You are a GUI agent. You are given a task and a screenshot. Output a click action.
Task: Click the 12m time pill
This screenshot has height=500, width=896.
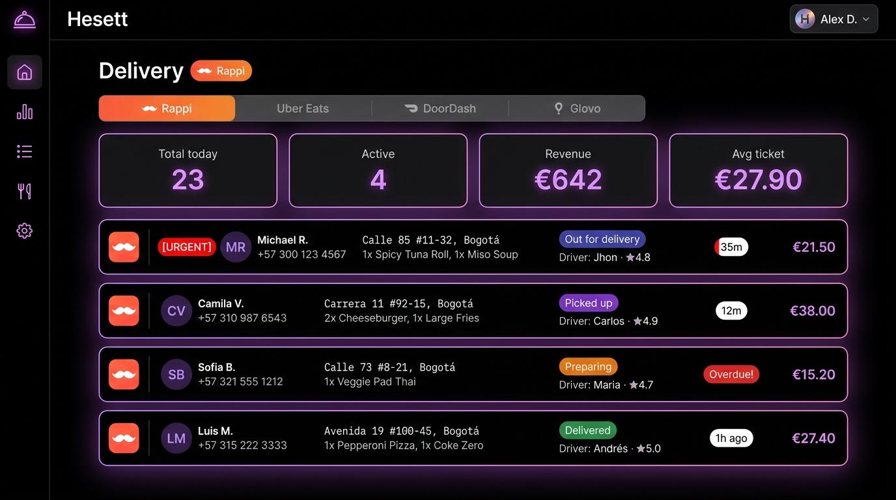pos(731,311)
